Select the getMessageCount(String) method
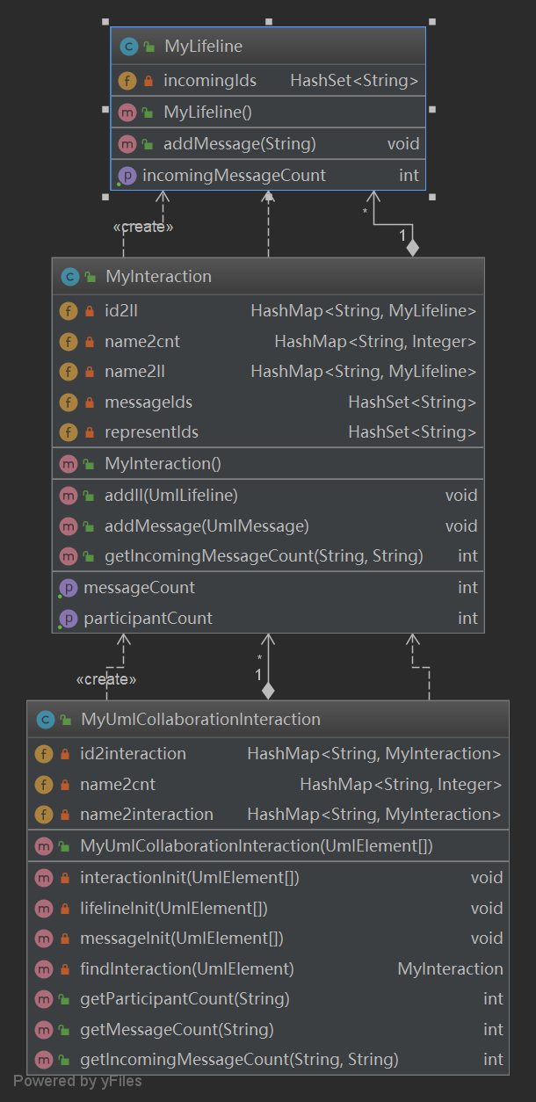The image size is (536, 1102). point(268,1030)
